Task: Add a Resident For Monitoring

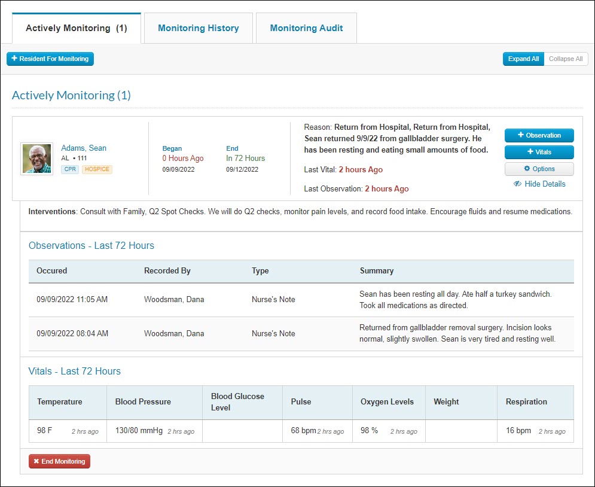Action: (x=50, y=59)
